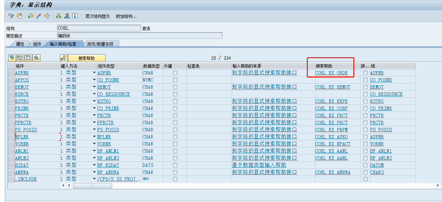Click the insert row icon in the grid toolbar
The image size is (442, 202).
coord(20,58)
